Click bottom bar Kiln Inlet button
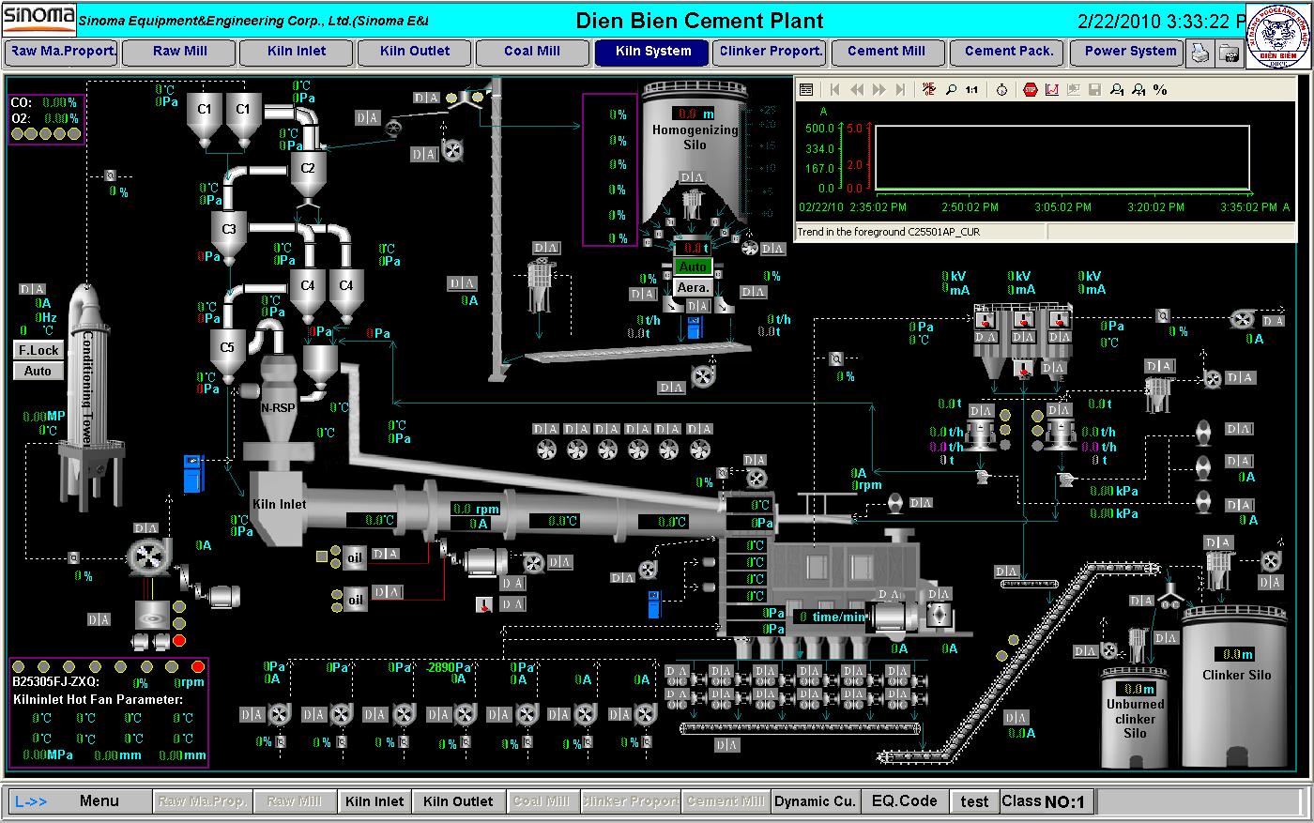The width and height of the screenshot is (1314, 823). [x=374, y=801]
